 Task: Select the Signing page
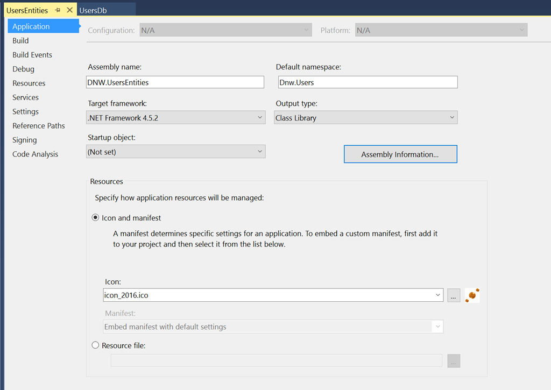click(x=25, y=140)
